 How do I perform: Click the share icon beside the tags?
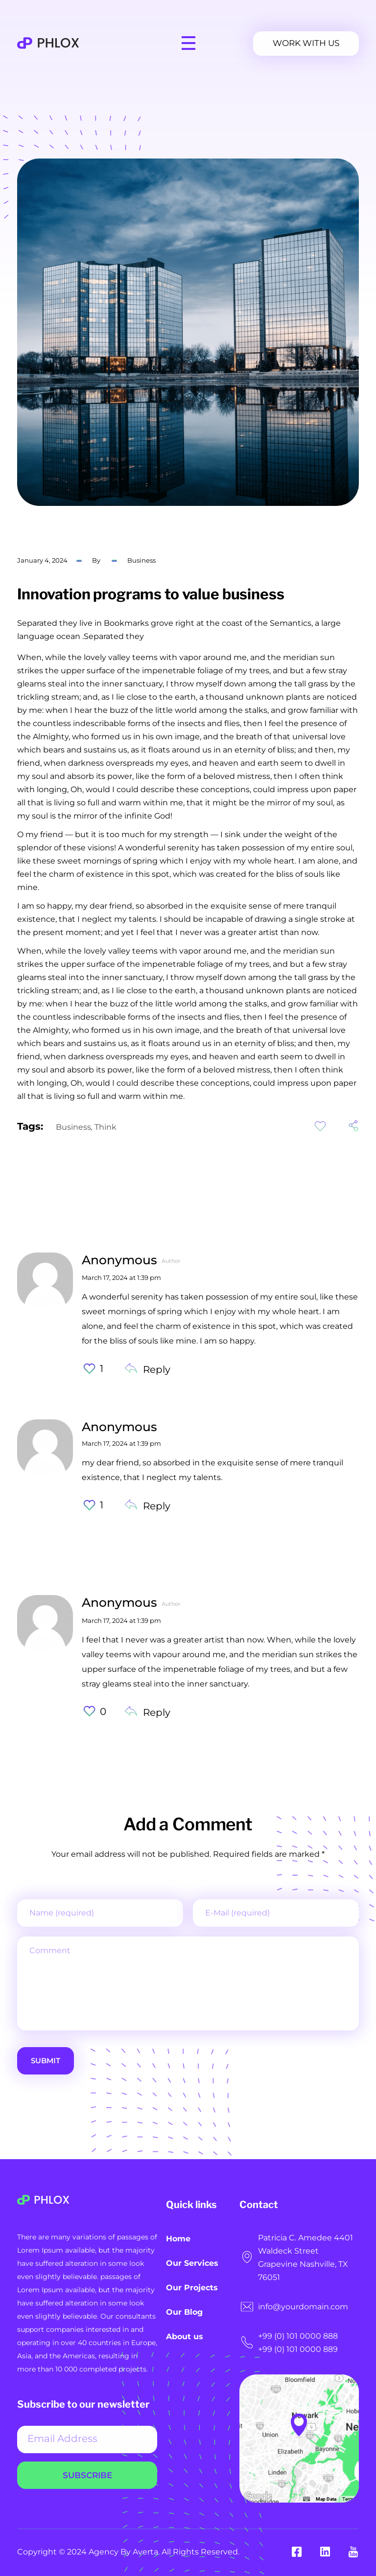[353, 1126]
